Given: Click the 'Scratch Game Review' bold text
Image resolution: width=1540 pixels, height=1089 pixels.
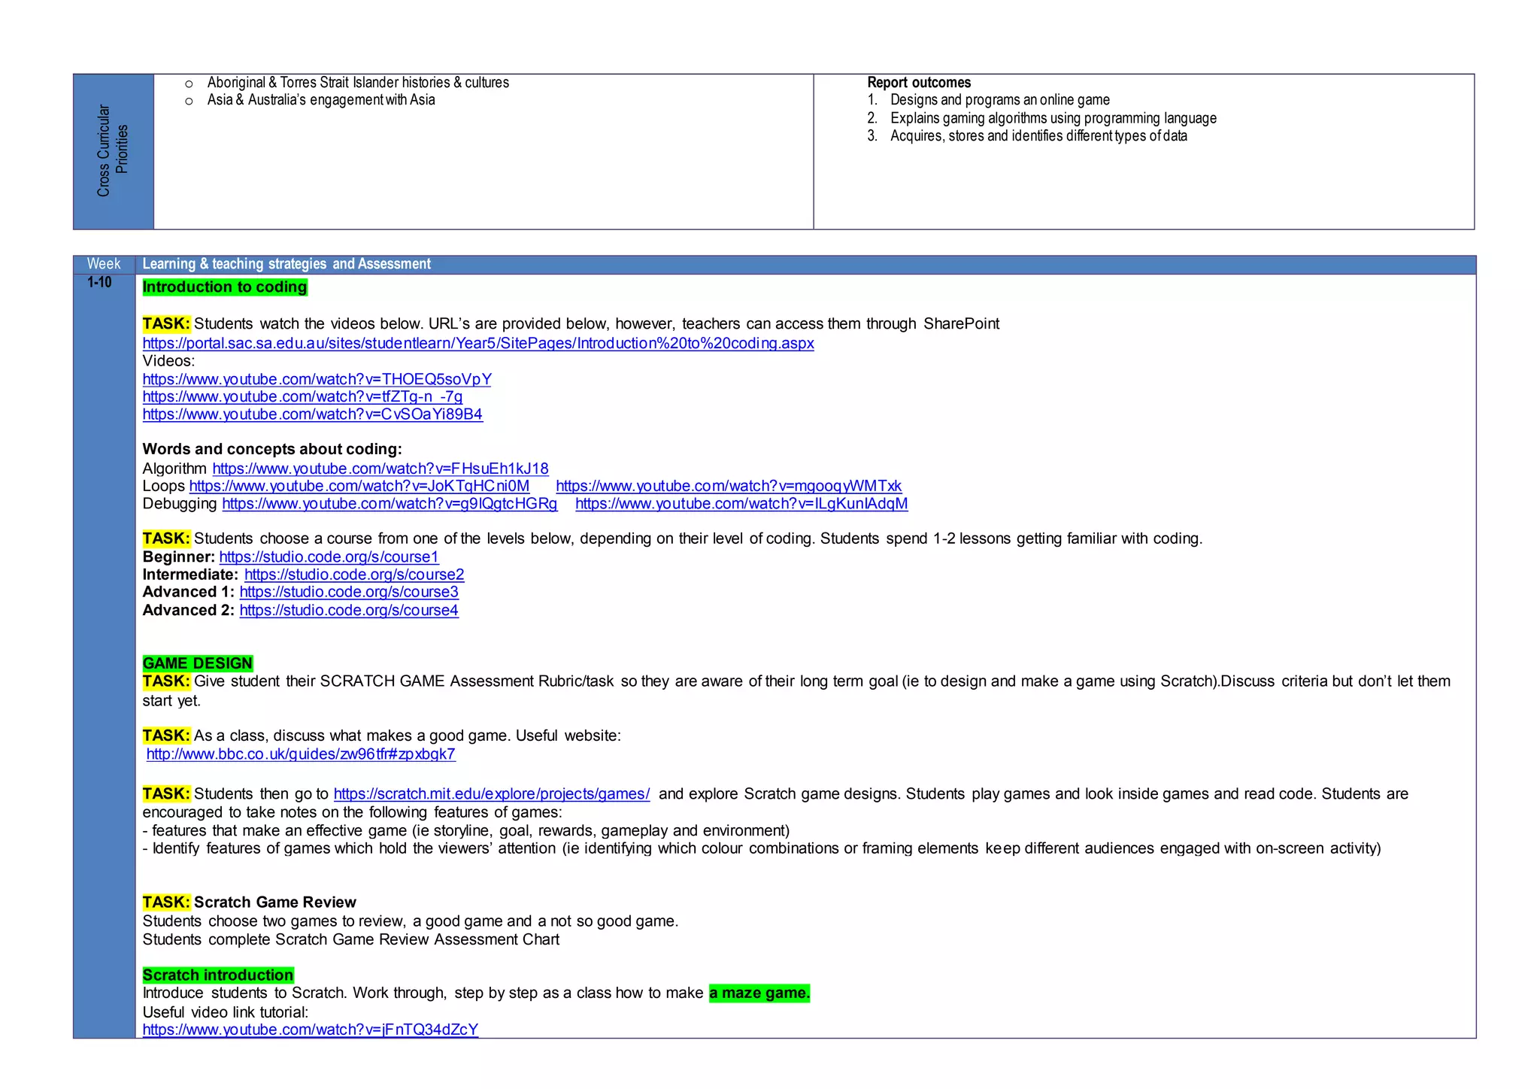Looking at the screenshot, I should click(x=275, y=902).
